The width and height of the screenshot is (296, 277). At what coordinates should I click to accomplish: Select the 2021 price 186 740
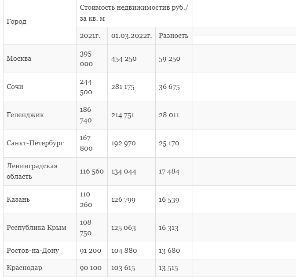click(x=87, y=115)
